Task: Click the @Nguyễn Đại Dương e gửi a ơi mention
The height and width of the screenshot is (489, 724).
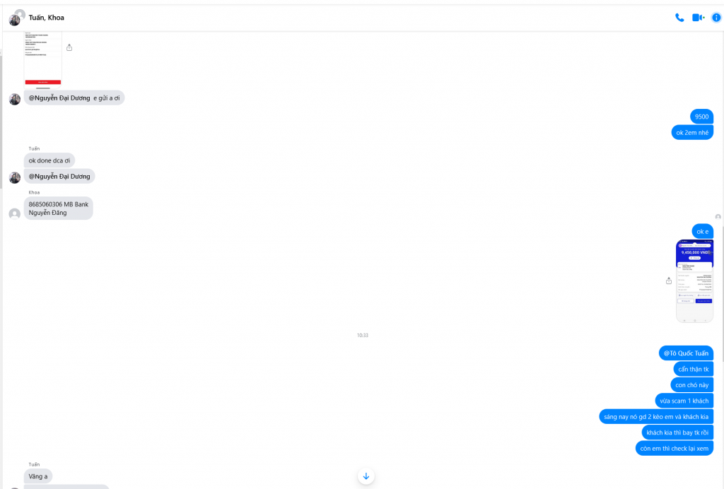Action: pos(59,98)
